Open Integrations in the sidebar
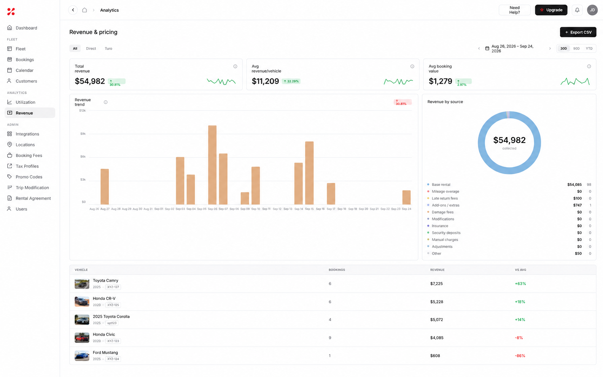 (x=30, y=134)
